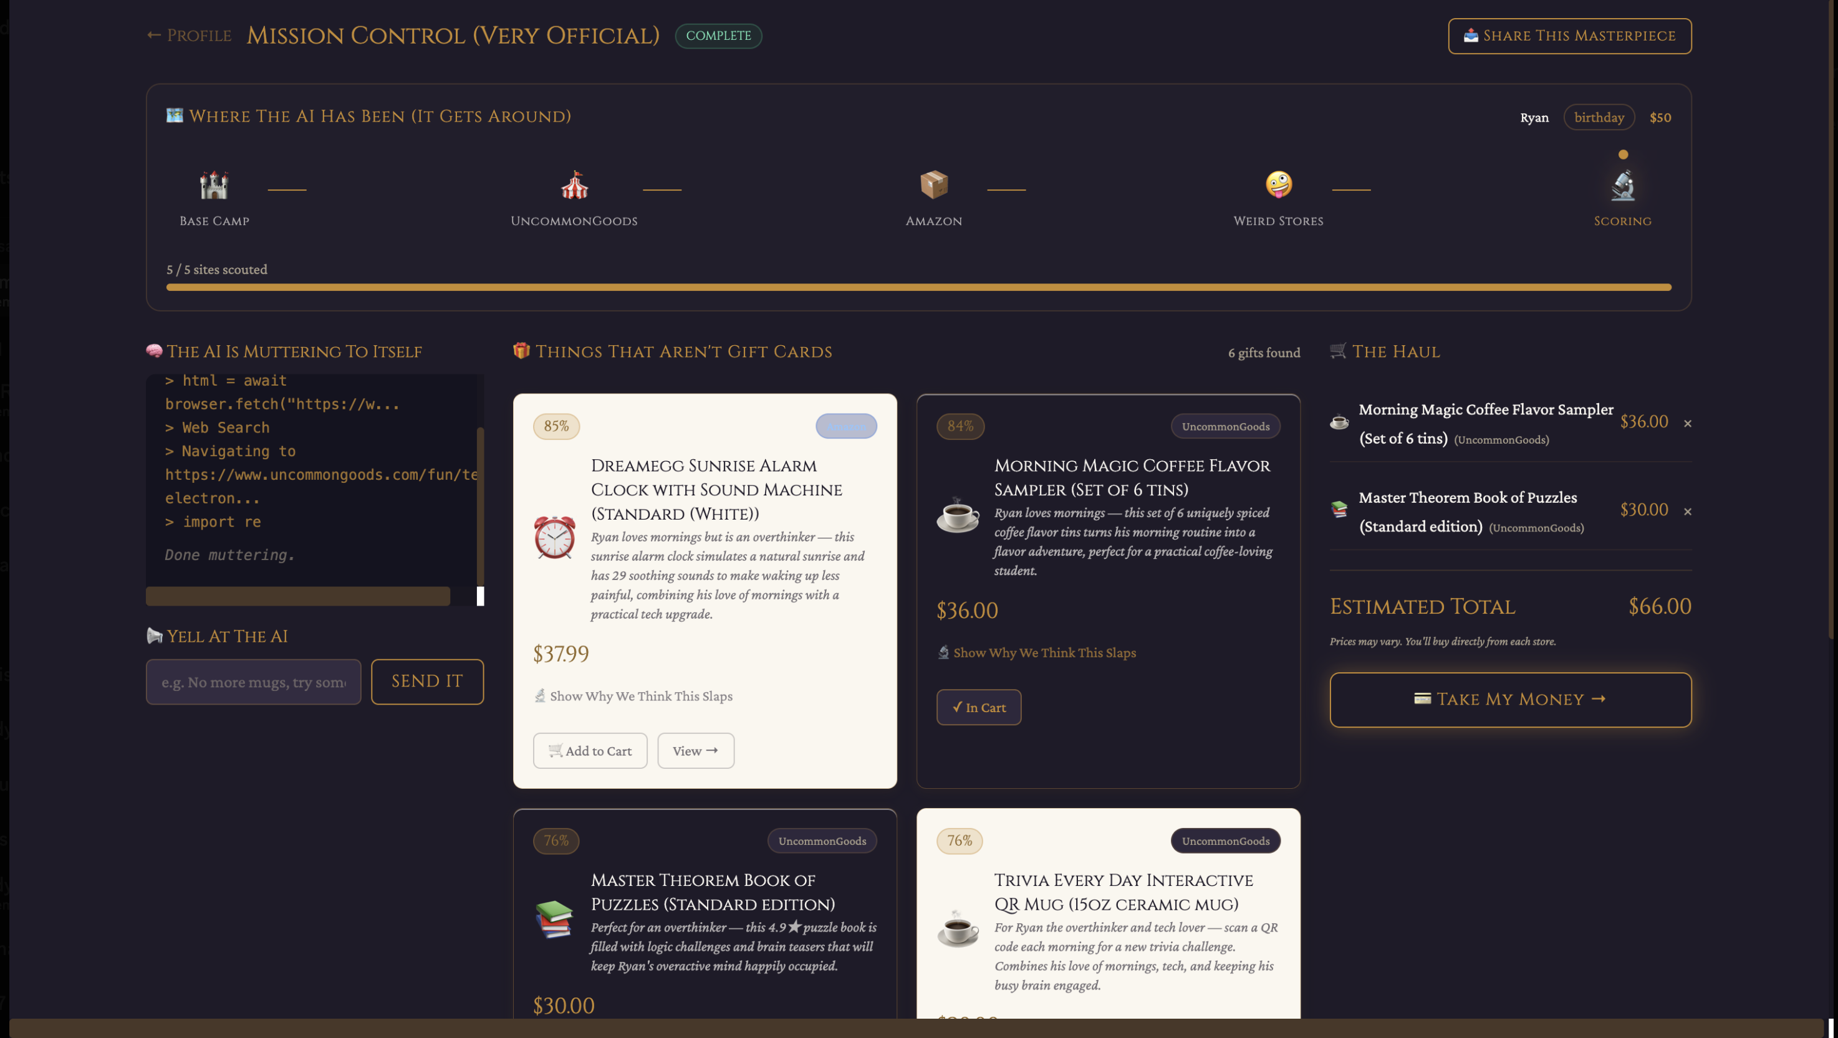Remove Master Theorem Book from the haul
The width and height of the screenshot is (1838, 1038).
tap(1688, 511)
